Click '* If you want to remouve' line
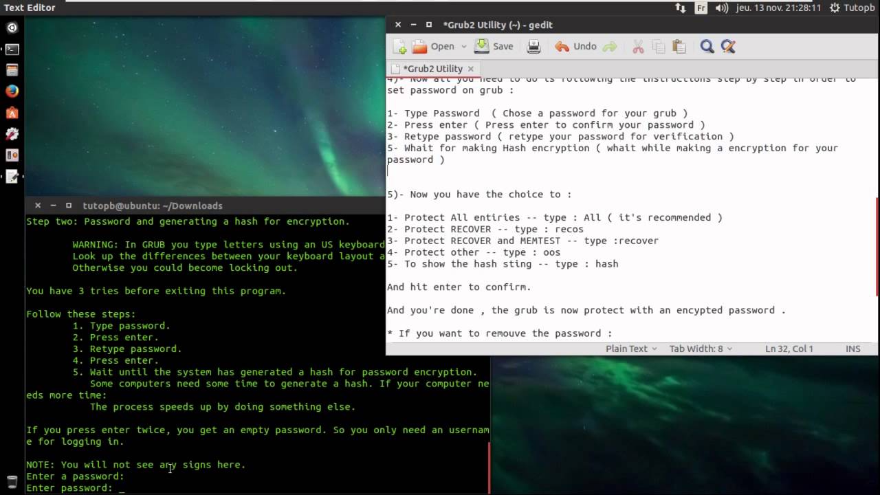 (499, 333)
